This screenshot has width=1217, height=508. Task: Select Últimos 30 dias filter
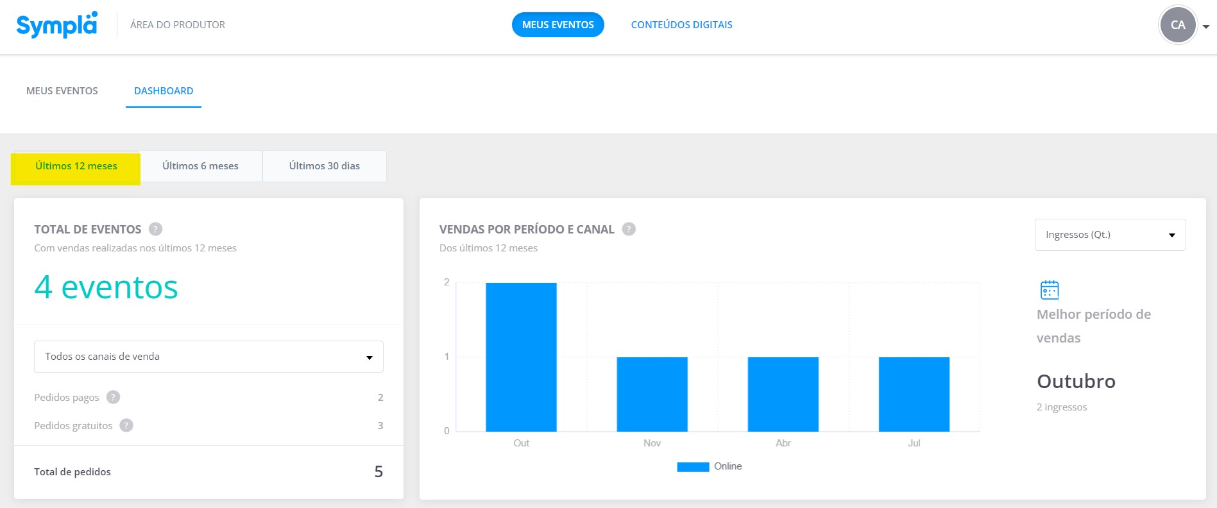[325, 166]
